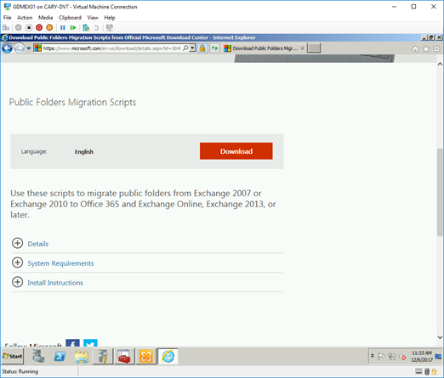
Task: Click the address bar search magnifier
Action: point(185,48)
